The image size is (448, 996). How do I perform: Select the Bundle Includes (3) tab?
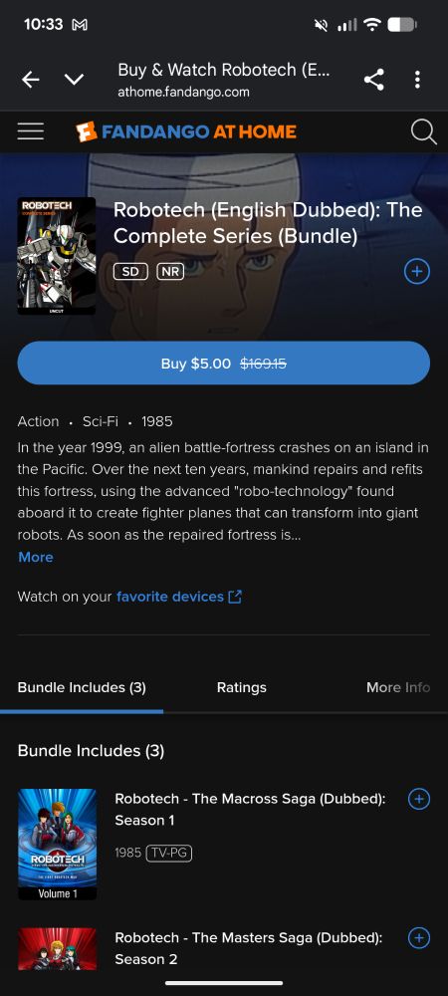point(82,687)
